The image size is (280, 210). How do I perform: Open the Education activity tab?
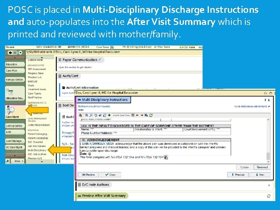(x=15, y=64)
